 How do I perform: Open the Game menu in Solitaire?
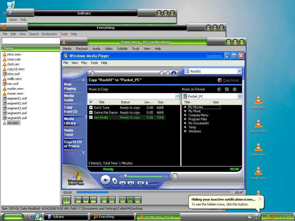tap(13, 20)
